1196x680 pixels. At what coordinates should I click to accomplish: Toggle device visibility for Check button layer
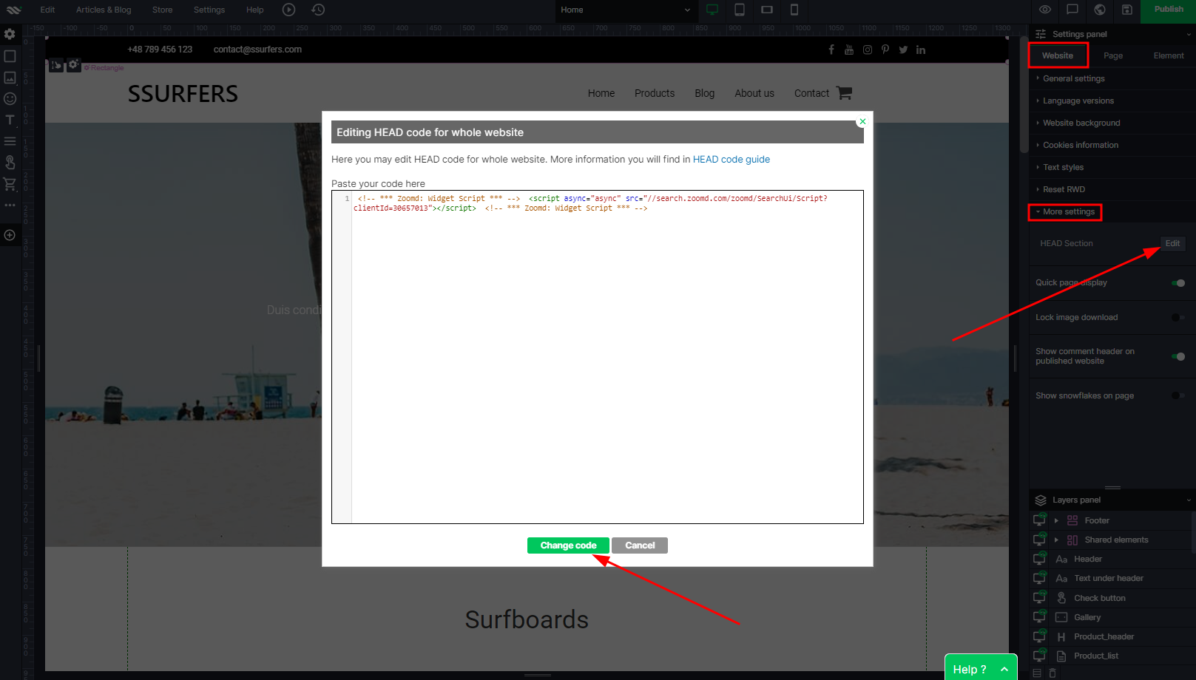(1039, 597)
